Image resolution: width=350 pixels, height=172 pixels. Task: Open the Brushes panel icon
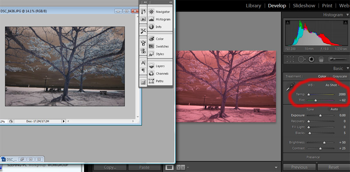(143, 43)
